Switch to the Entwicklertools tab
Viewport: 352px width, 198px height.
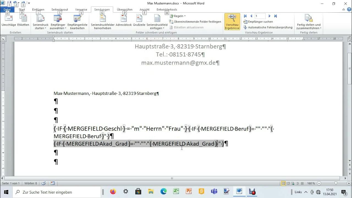[x=167, y=10]
